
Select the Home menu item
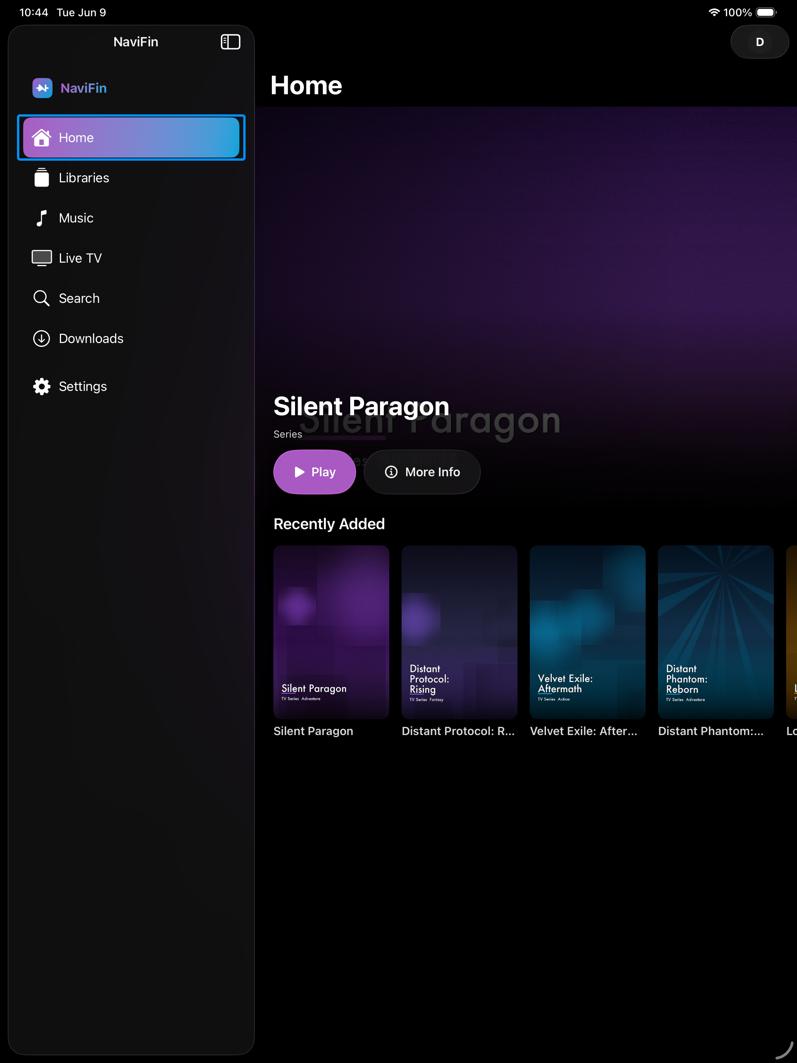(131, 138)
